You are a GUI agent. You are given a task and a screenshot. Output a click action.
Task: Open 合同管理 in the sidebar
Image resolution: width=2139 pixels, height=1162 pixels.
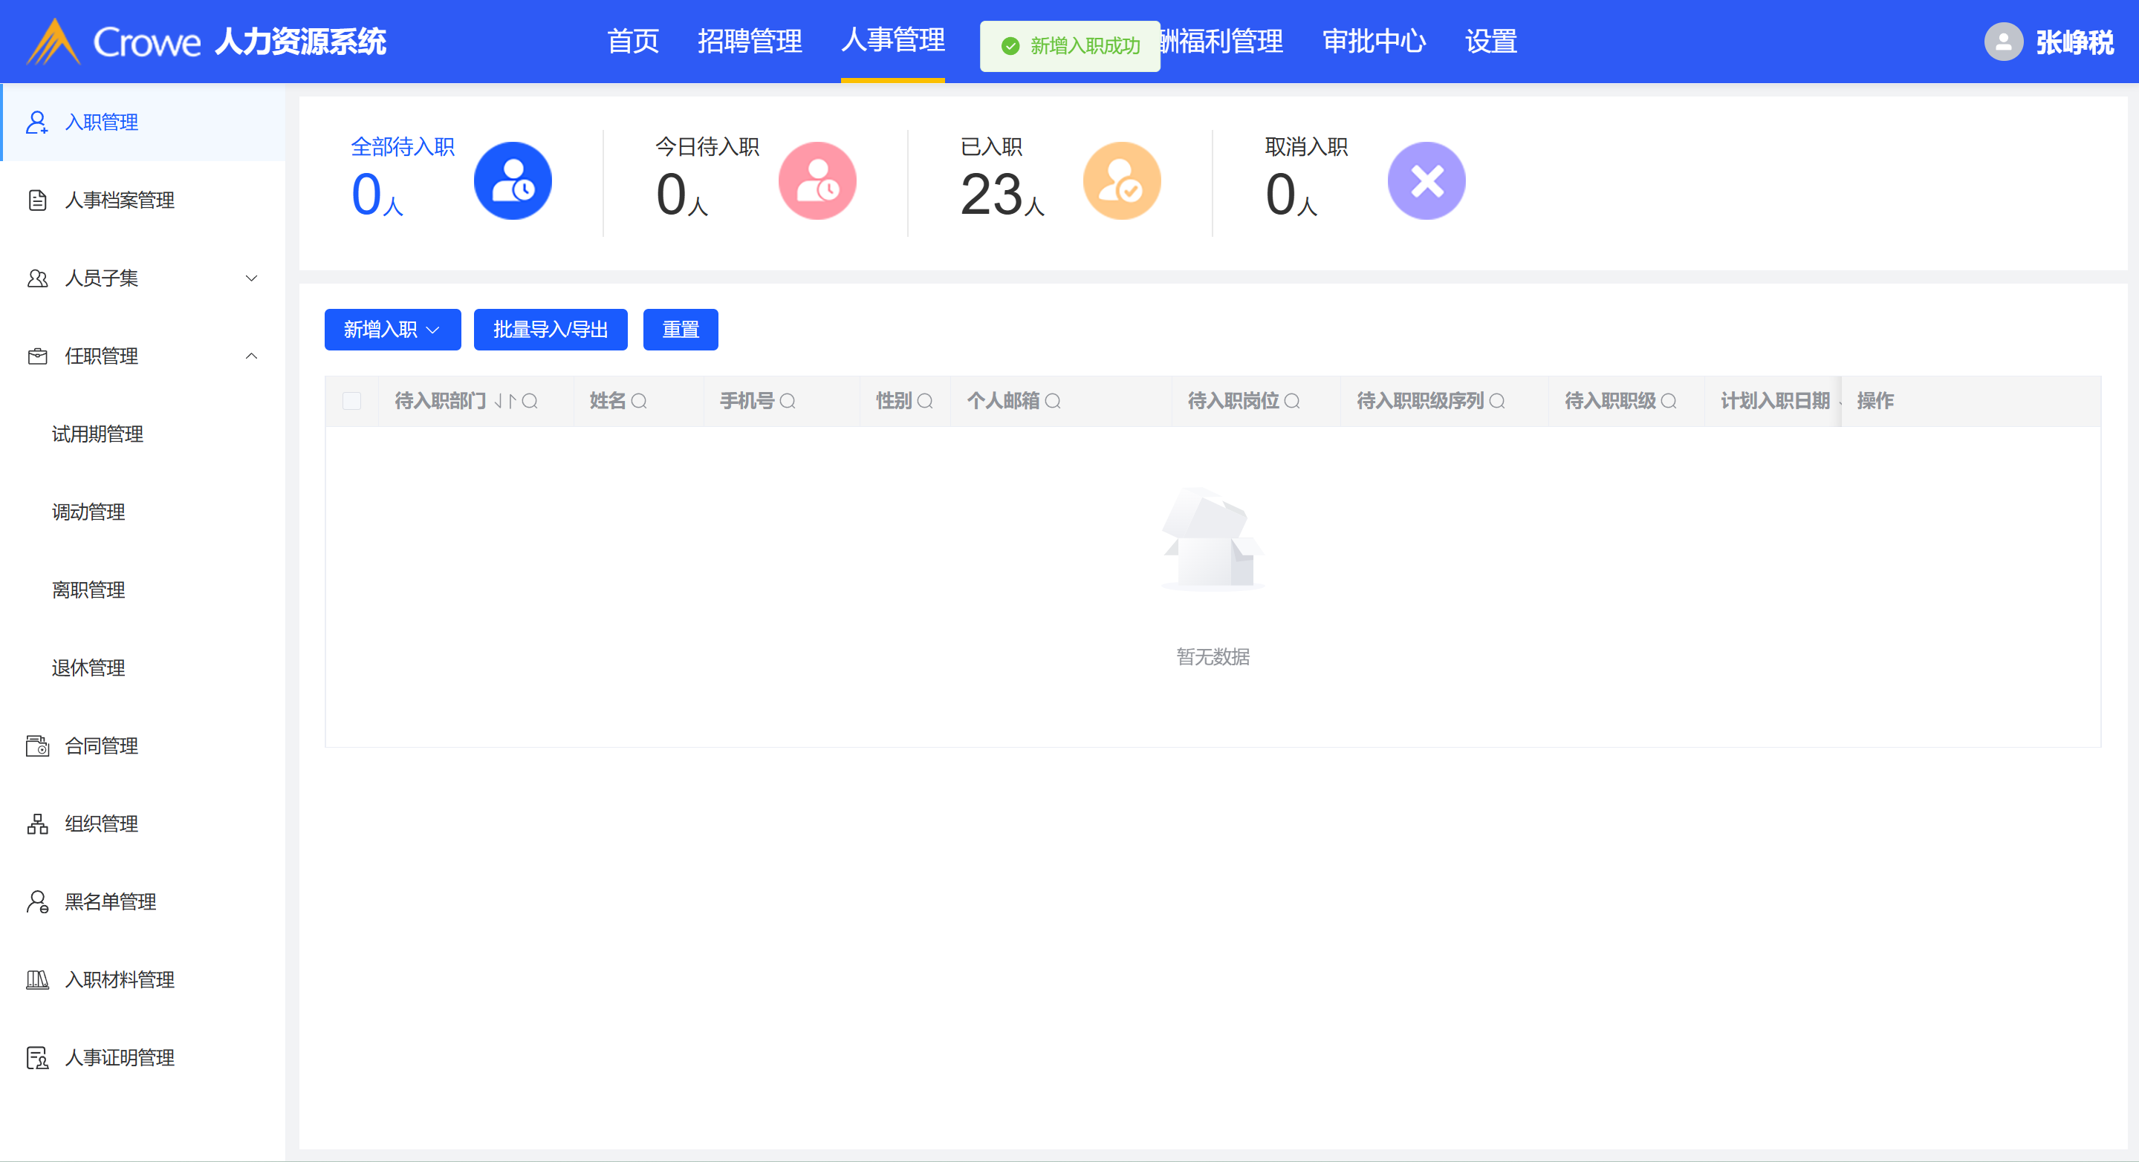click(x=101, y=745)
